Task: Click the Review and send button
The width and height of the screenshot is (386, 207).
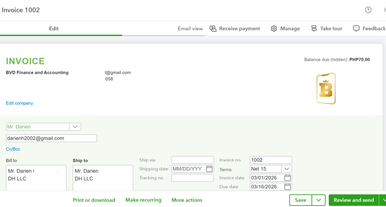Action: coord(354,200)
